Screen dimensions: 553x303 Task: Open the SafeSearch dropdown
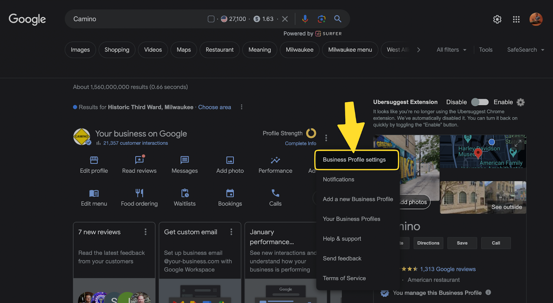click(x=526, y=50)
